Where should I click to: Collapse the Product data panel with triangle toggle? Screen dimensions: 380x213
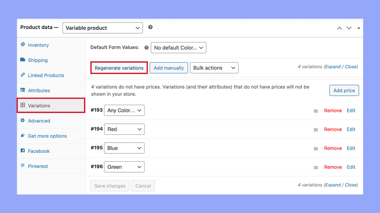[x=359, y=28]
